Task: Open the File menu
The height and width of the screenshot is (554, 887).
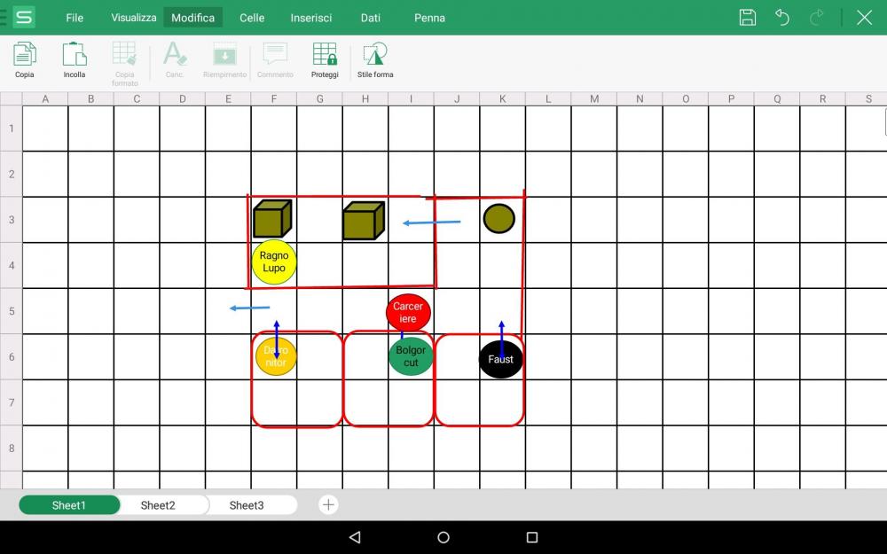Action: click(75, 18)
